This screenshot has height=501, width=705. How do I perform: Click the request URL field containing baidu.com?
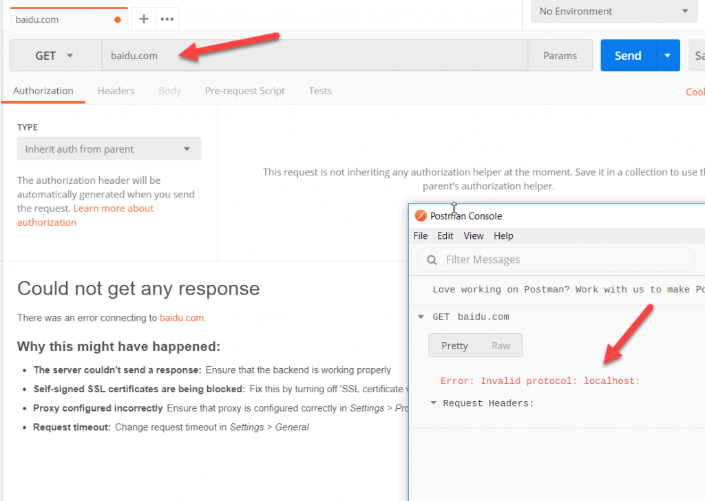tap(315, 56)
